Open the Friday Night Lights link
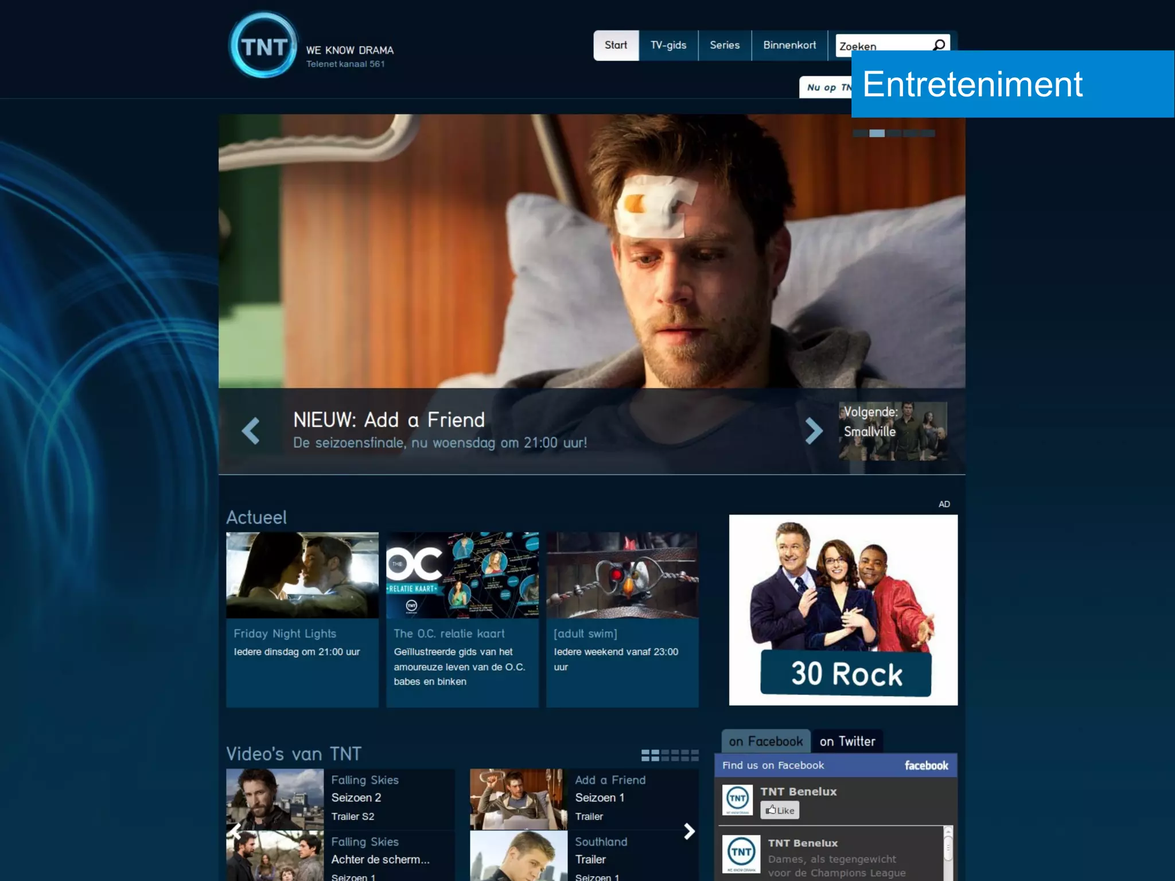1175x881 pixels. pos(285,634)
